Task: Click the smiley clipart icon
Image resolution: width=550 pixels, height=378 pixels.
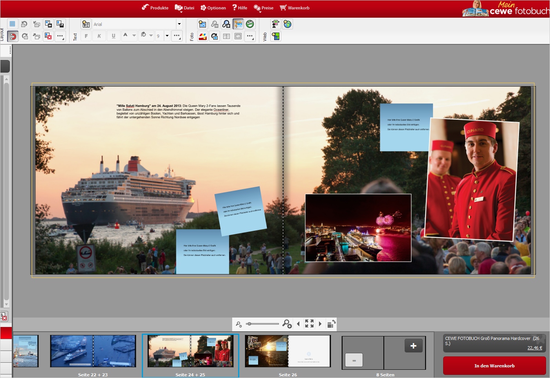Action: (x=250, y=24)
